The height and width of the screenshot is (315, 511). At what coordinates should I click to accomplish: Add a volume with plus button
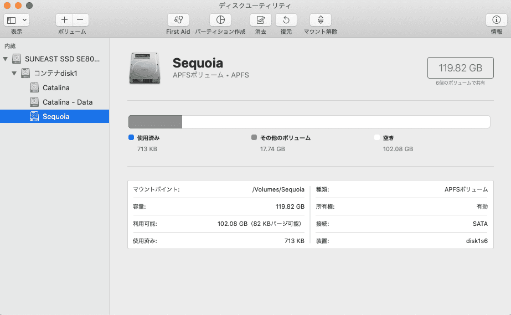point(64,20)
